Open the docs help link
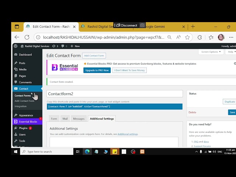This screenshot has height=177, width=236. tap(206, 142)
